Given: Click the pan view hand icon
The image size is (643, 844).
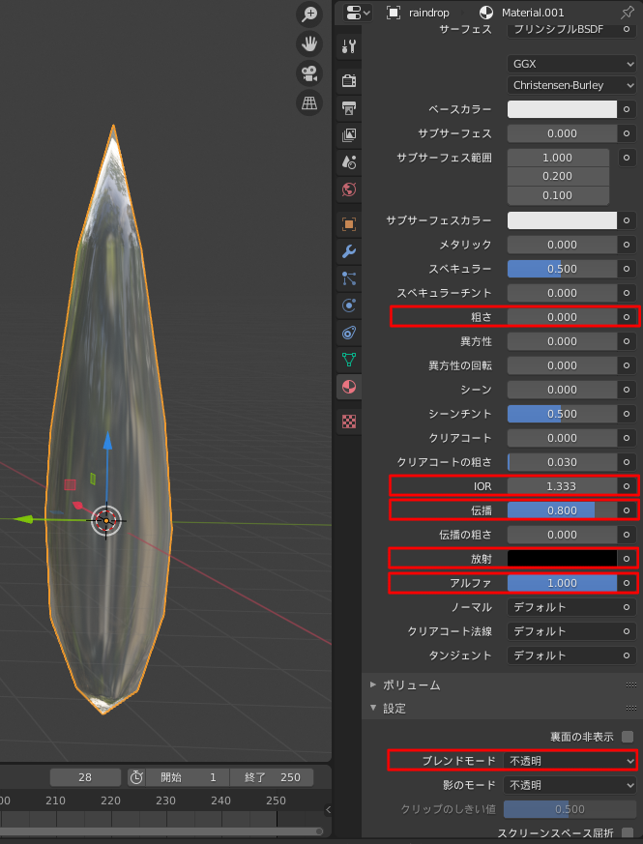Looking at the screenshot, I should point(309,44).
